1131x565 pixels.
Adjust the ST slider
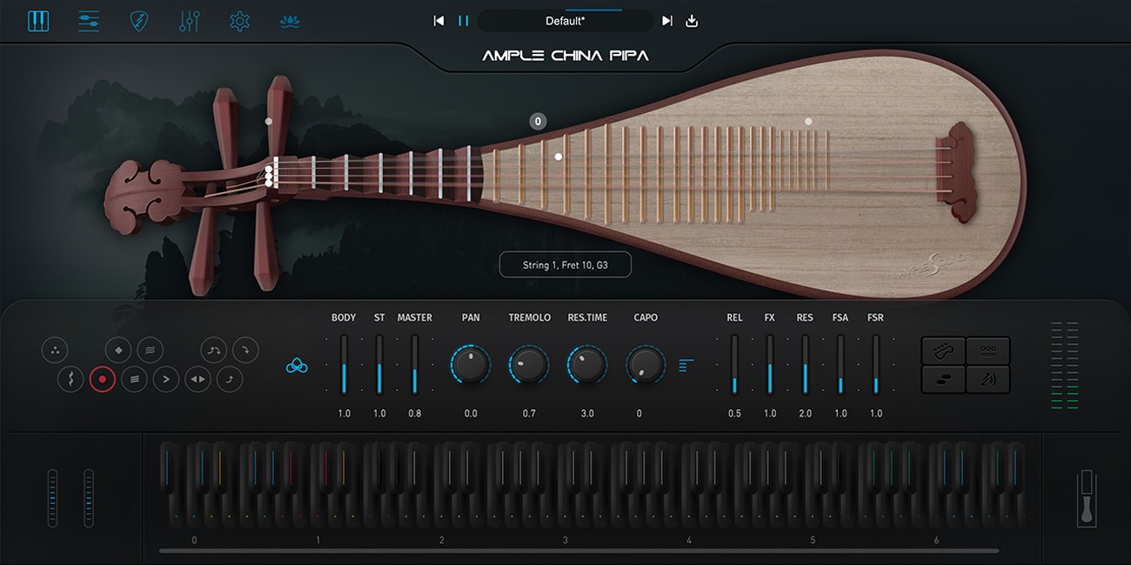pos(379,364)
